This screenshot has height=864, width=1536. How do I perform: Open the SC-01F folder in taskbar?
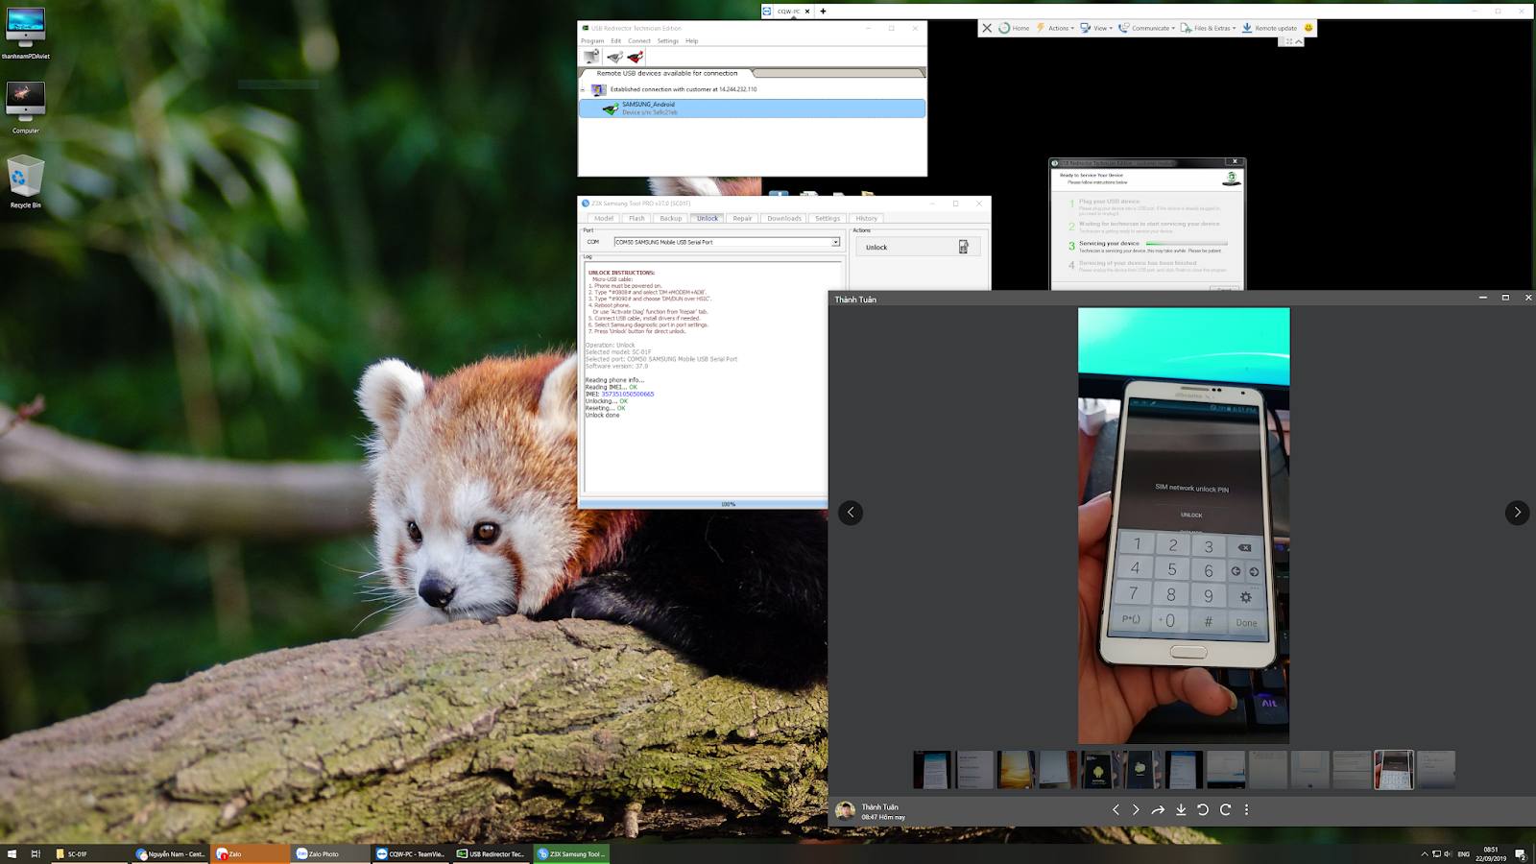[x=88, y=853]
